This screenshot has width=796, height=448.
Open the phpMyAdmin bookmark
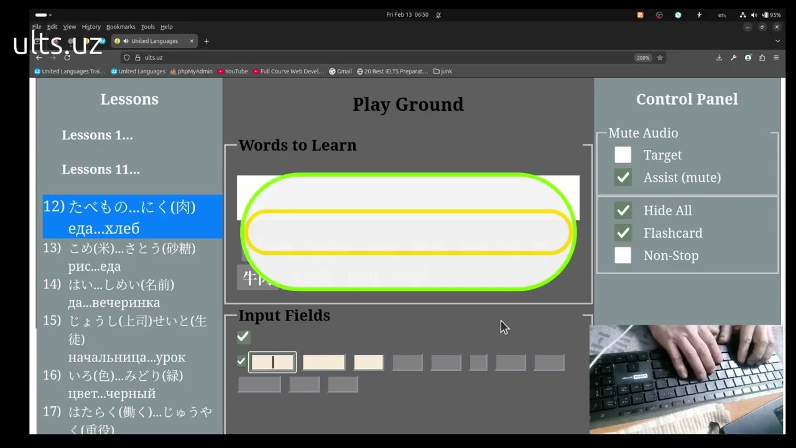coord(192,72)
